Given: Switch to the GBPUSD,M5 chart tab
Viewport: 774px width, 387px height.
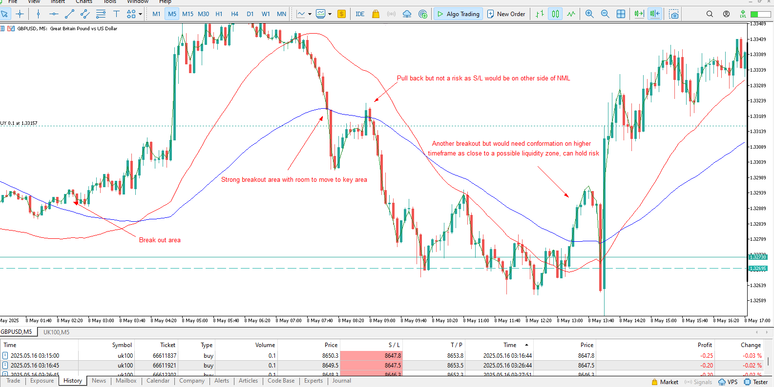Looking at the screenshot, I should (x=17, y=332).
